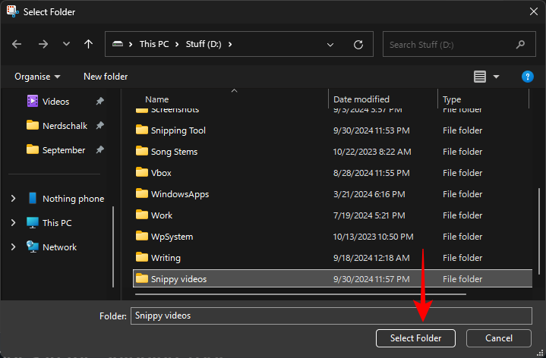546x358 pixels.
Task: Click the search magnifier icon
Action: click(519, 45)
